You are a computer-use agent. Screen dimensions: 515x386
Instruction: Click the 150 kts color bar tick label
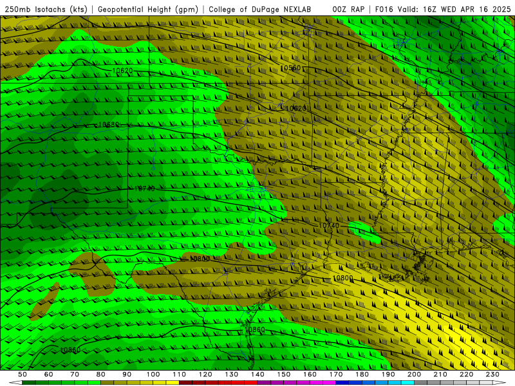(x=284, y=374)
